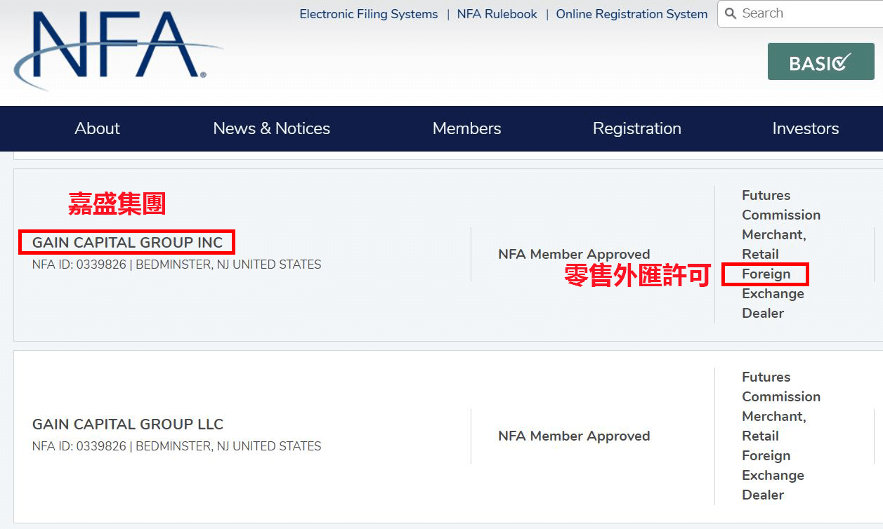Open the About menu
Image resolution: width=883 pixels, height=529 pixels.
[x=97, y=128]
